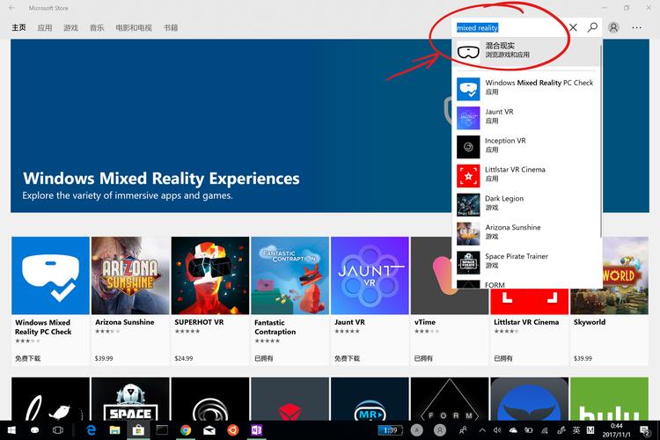Show hidden system tray icons
Screen dimensions: 660x440
482,430
